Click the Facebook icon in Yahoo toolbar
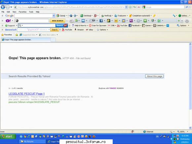Screen dimensions: 192x144 point(101,21)
